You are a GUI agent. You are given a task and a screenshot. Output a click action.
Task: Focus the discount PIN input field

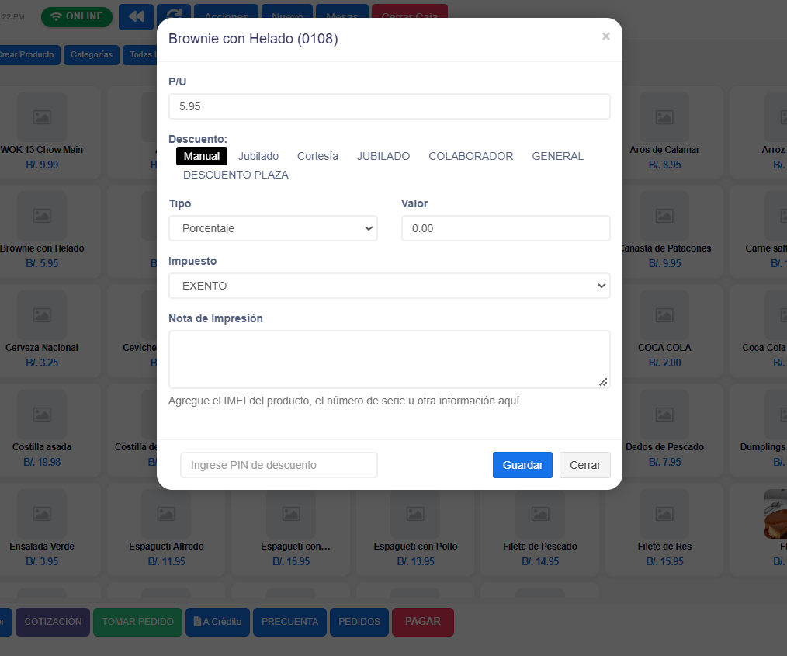click(x=279, y=465)
